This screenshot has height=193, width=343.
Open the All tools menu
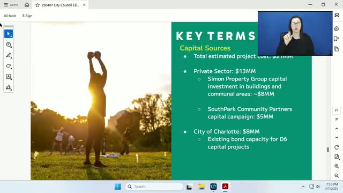click(x=10, y=16)
